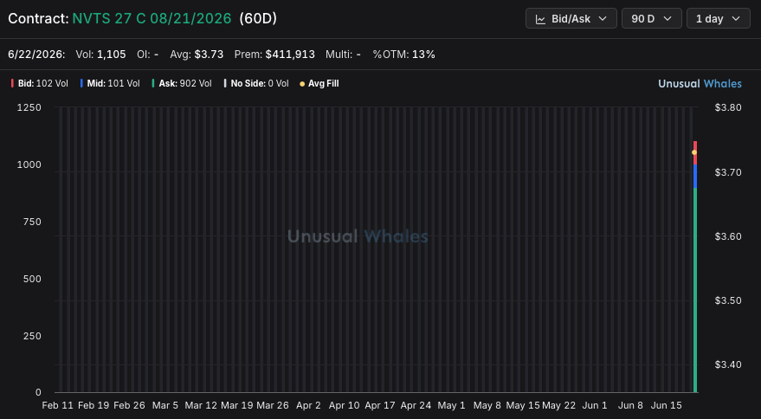
Task: Toggle the No Side 0 Vol legend series
Action: click(x=256, y=83)
